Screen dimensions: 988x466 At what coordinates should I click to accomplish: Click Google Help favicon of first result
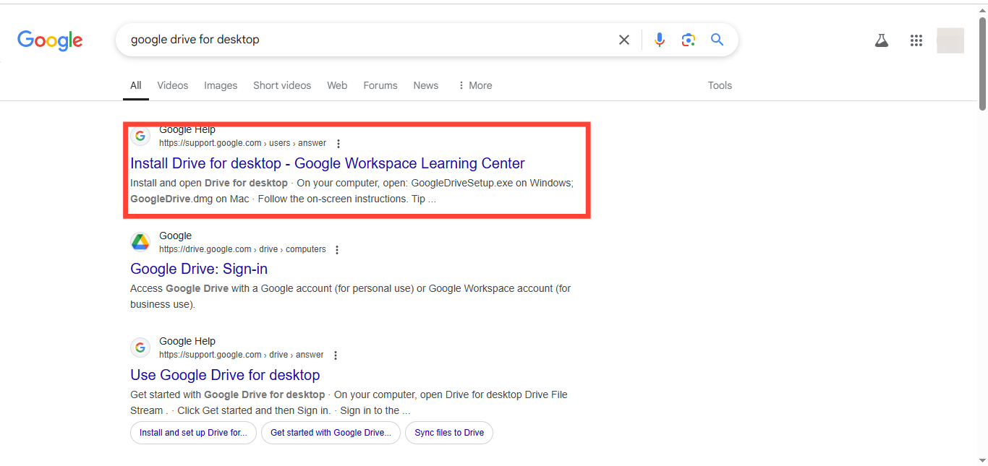[x=140, y=136]
